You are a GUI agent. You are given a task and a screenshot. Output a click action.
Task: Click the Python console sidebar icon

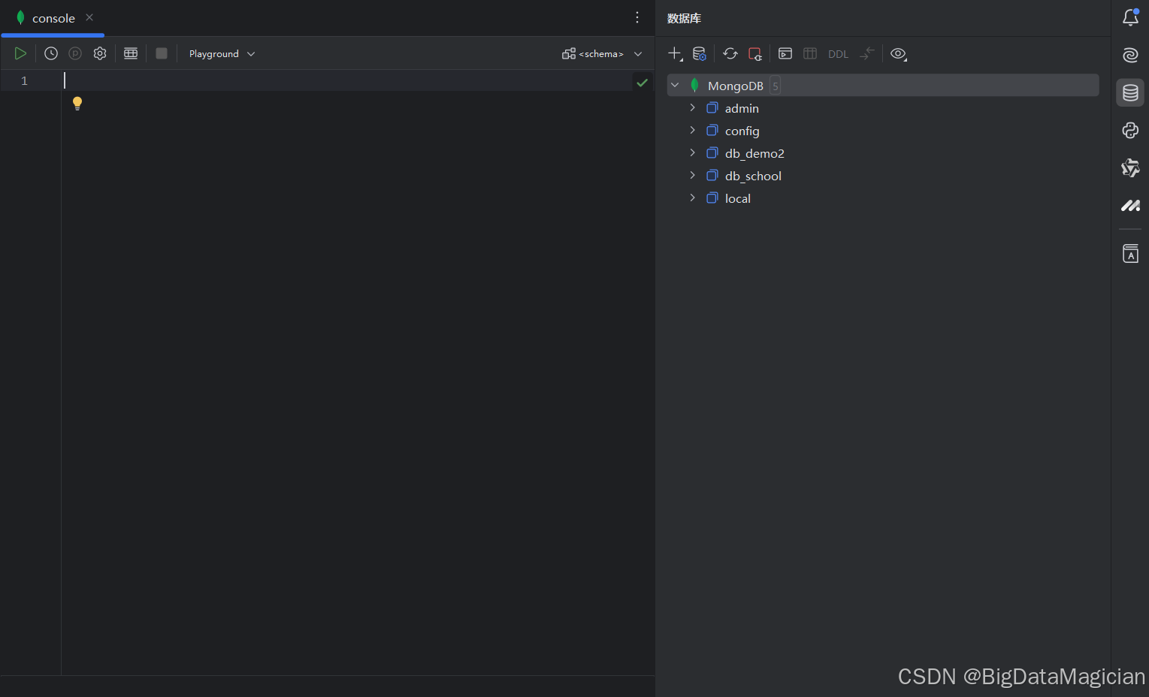pos(1130,131)
